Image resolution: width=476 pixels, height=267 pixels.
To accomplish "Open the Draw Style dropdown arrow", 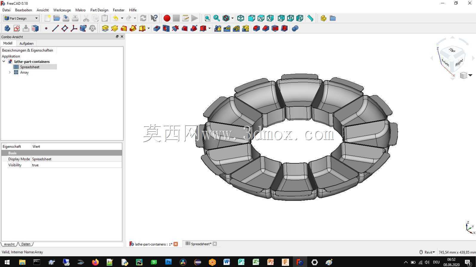I will (232, 18).
